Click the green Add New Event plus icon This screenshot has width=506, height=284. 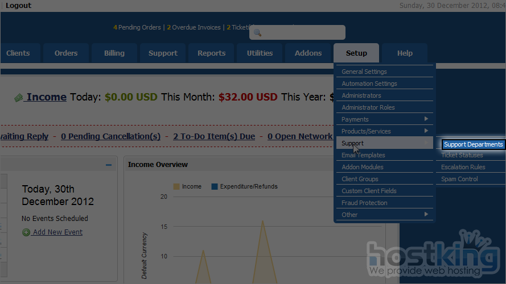point(26,232)
